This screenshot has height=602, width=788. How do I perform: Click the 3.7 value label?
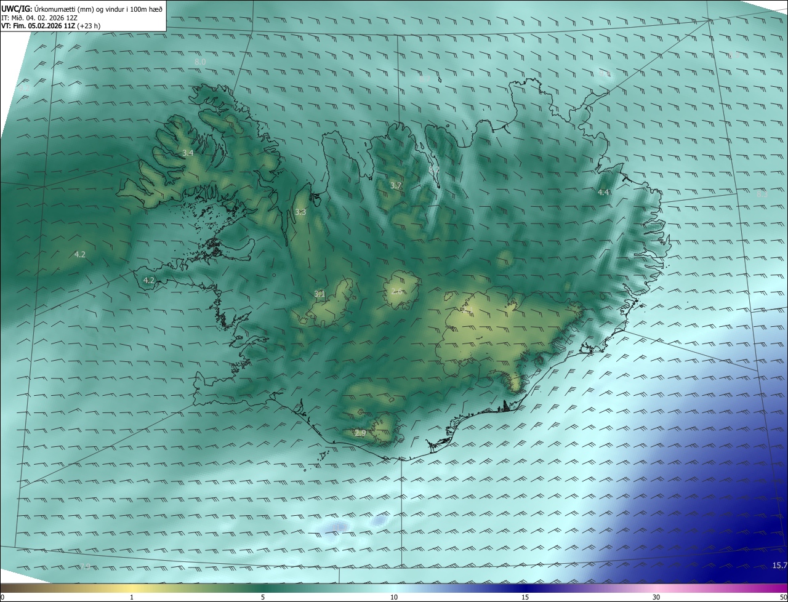395,185
